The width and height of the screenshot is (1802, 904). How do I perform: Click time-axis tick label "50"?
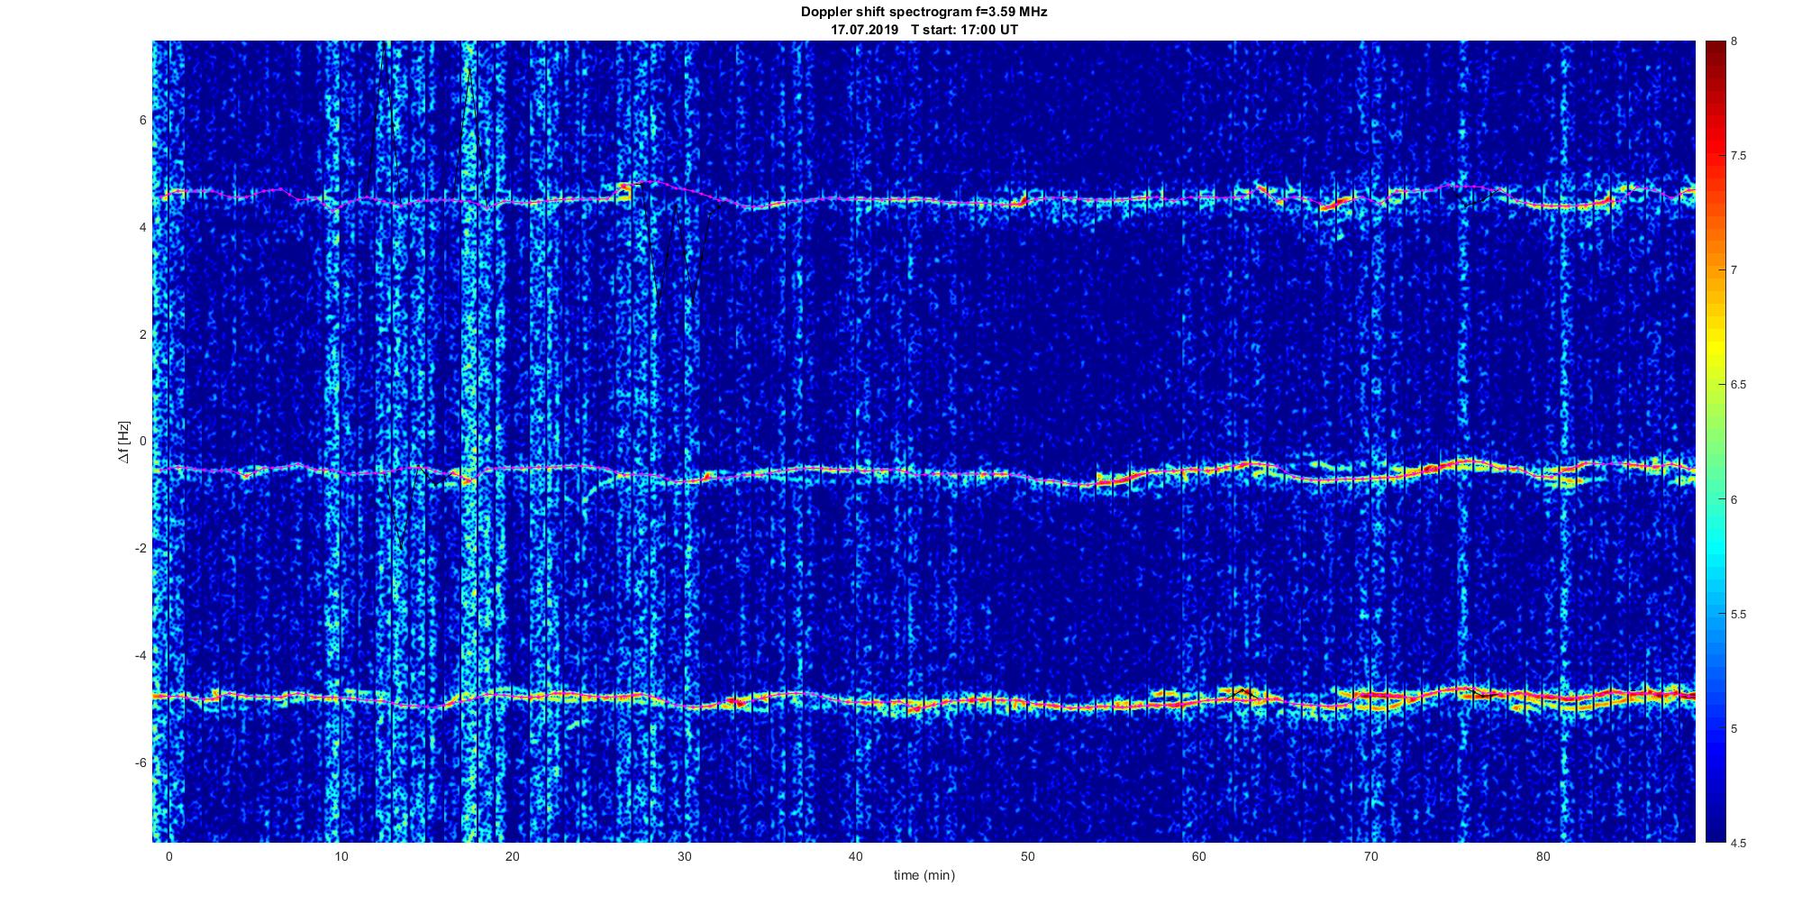[1027, 857]
